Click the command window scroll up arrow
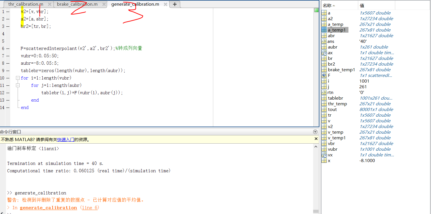This screenshot has height=214, width=431. 316,147
